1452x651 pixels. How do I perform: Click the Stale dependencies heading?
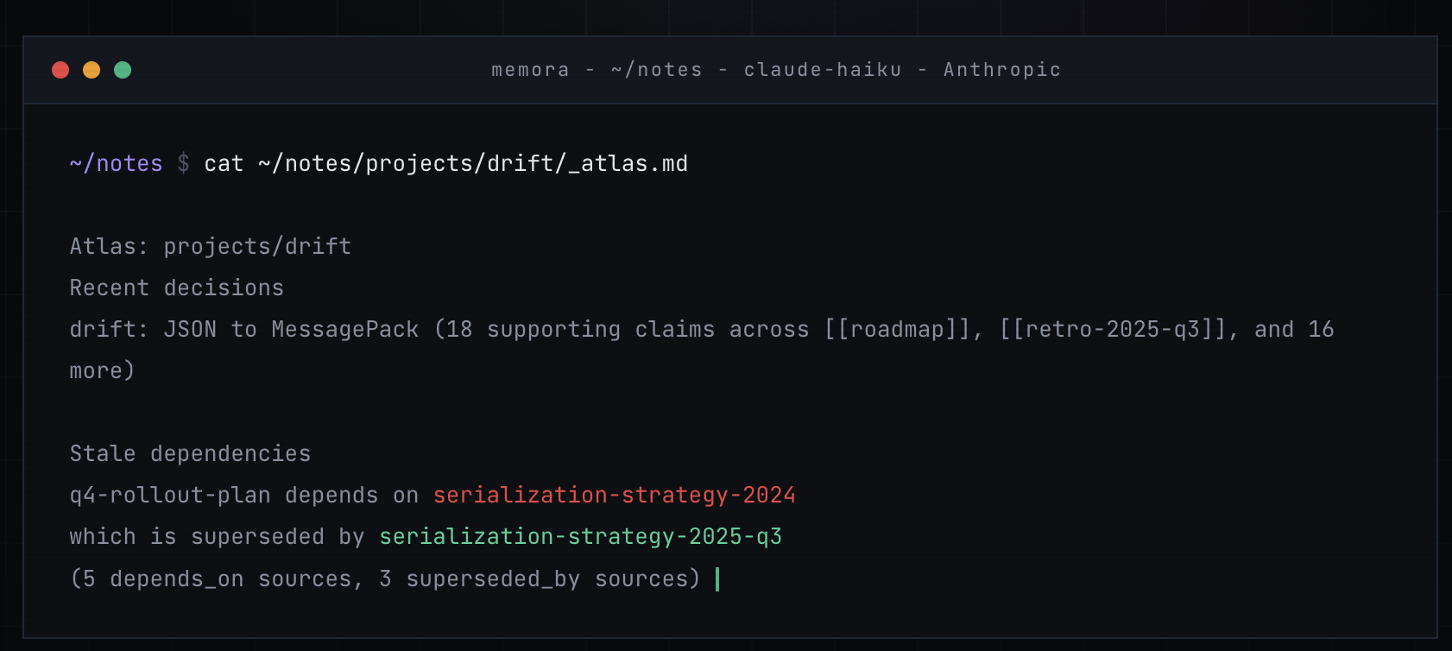pos(190,453)
